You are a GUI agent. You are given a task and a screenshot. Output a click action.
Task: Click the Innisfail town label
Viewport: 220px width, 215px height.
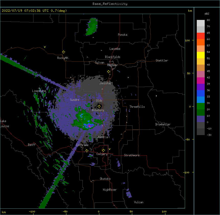[x=106, y=83]
